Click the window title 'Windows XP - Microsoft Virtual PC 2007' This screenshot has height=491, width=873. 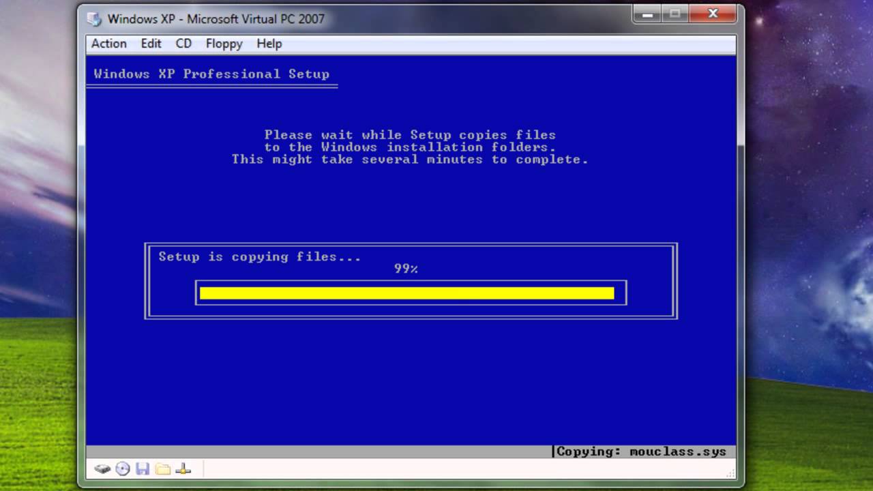point(216,18)
